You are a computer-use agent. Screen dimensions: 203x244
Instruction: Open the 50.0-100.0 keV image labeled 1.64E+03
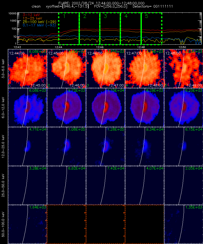28,224
